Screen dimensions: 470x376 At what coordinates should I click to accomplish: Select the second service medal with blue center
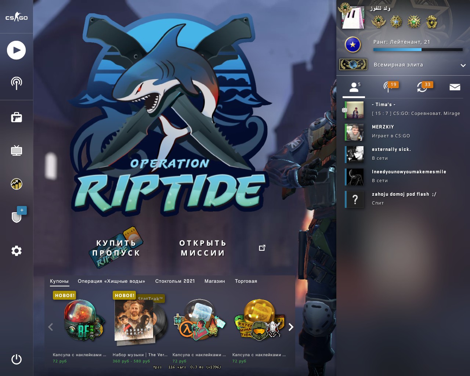[x=396, y=22]
